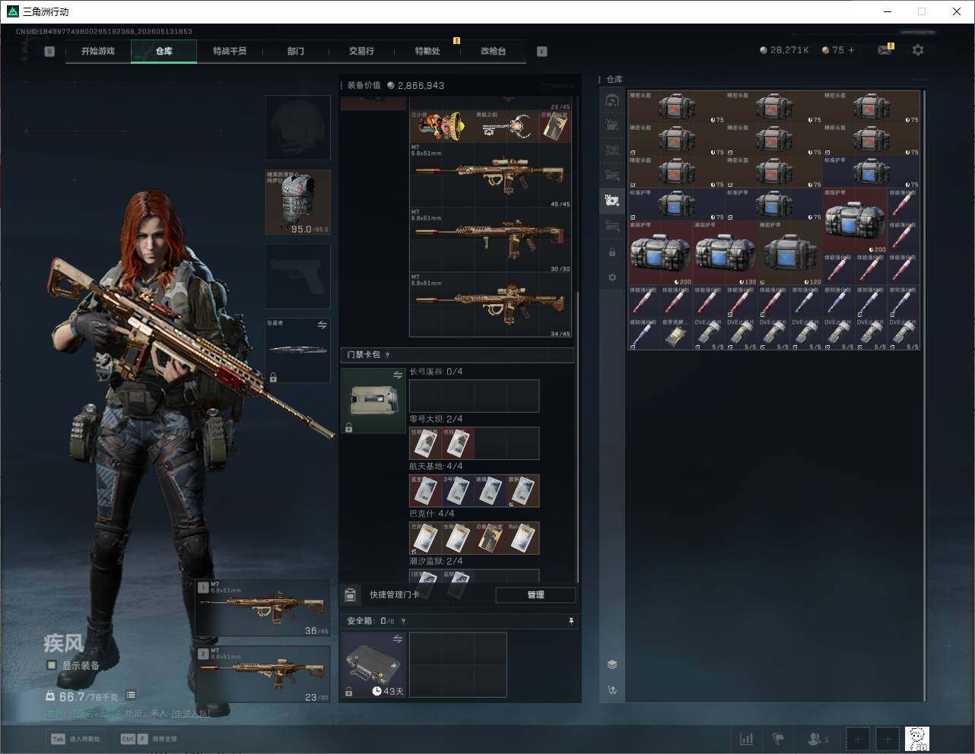Image resolution: width=975 pixels, height=754 pixels.
Task: Click the swap arrows on the keycard case
Action: [x=397, y=375]
